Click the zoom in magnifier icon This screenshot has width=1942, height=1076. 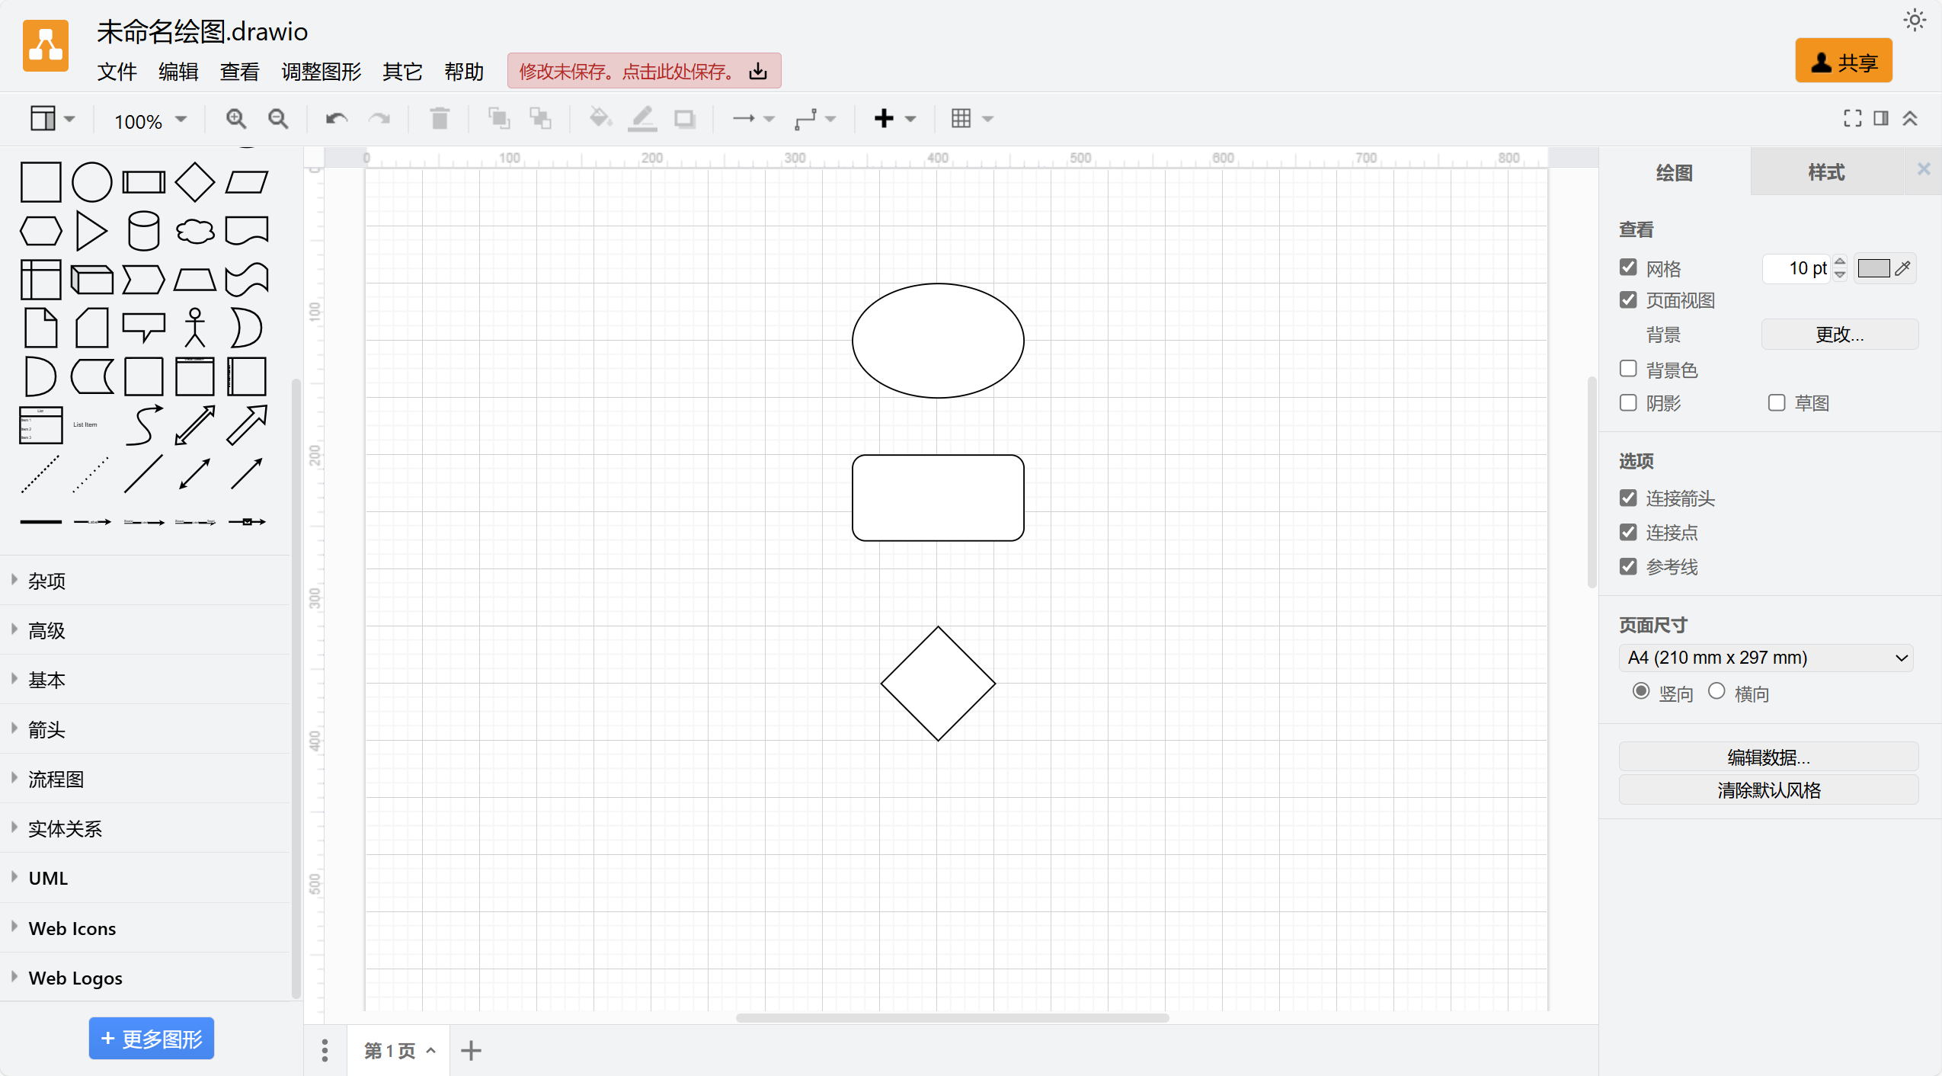tap(235, 119)
